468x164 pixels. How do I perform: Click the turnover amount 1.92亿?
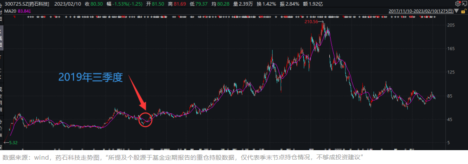pyautogui.click(x=316, y=4)
